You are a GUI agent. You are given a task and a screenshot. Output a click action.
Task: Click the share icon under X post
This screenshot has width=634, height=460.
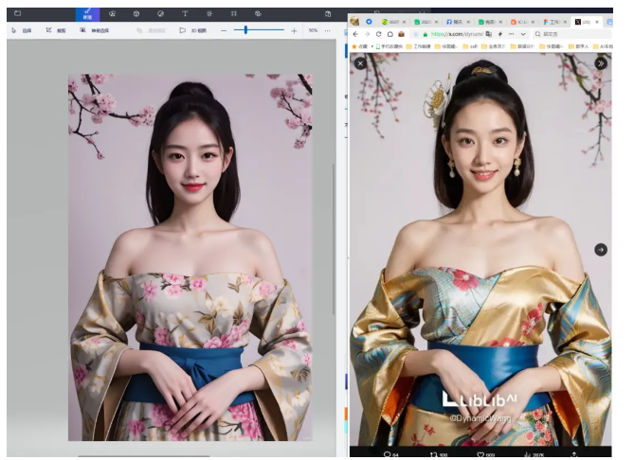click(574, 454)
